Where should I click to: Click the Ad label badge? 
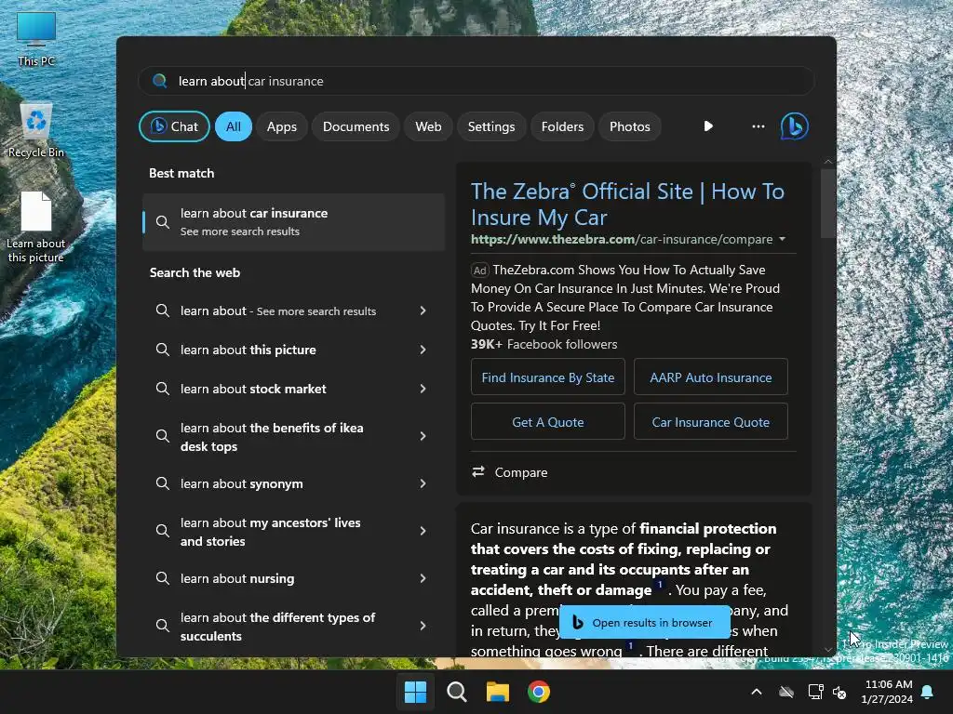(x=479, y=271)
